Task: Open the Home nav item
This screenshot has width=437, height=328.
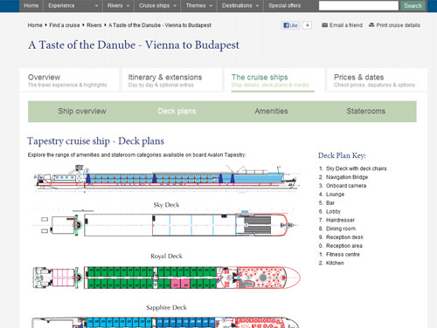Action: tap(31, 6)
